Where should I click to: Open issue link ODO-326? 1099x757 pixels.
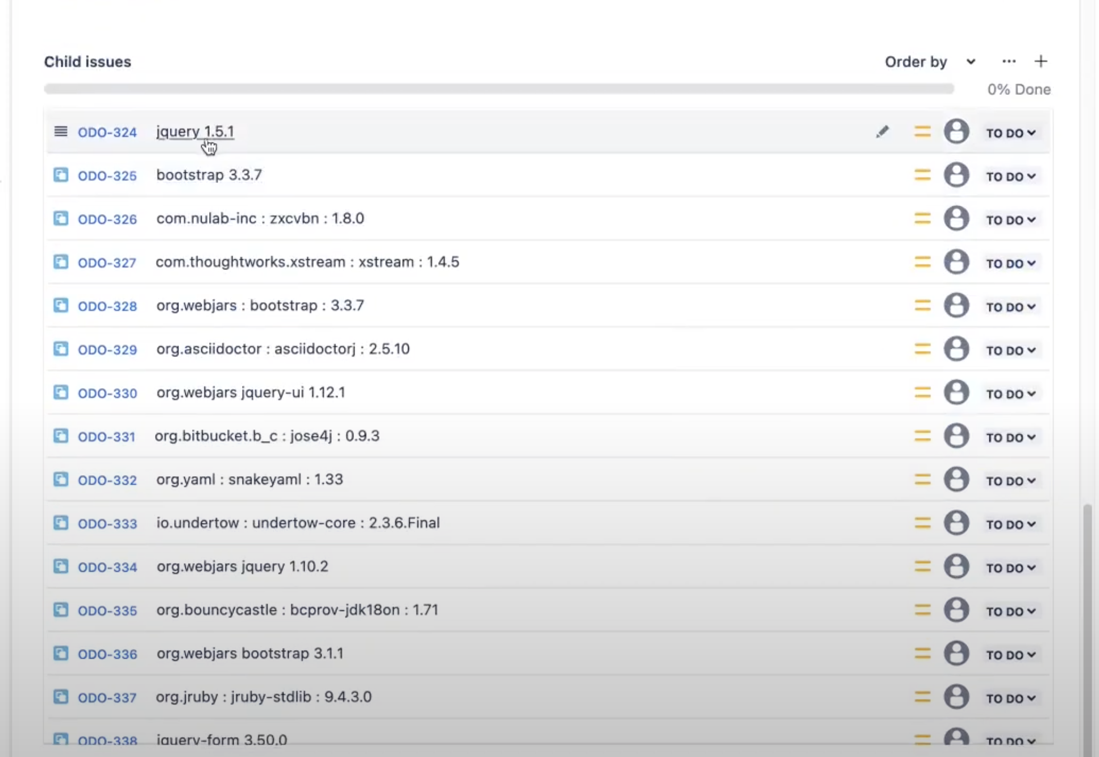107,219
